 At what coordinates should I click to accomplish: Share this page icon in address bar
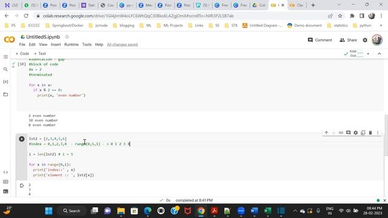point(330,16)
